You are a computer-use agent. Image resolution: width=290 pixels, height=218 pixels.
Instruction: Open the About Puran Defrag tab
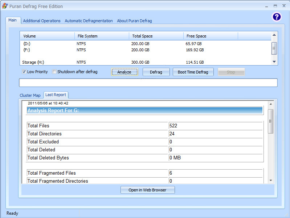(134, 21)
